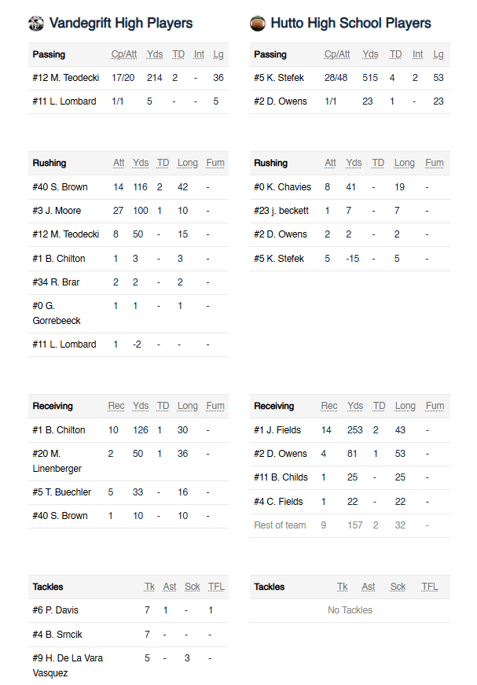
Task: Click the Hutto High School football icon
Action: click(258, 24)
